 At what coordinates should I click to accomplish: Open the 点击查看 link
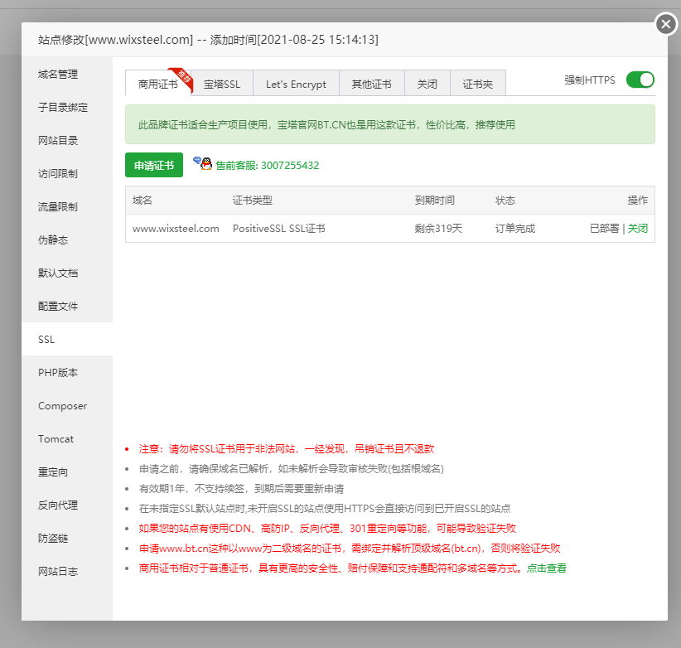pos(546,568)
